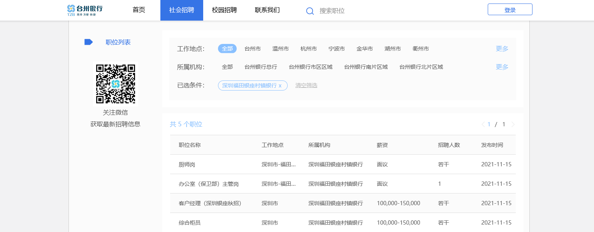Viewport: 594px width, 232px height.
Task: Click the 薪资 column header
Action: pyautogui.click(x=382, y=145)
